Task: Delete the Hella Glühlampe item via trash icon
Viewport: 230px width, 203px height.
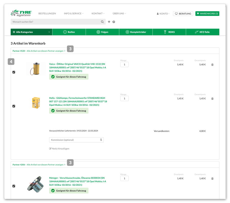Action: [x=212, y=99]
